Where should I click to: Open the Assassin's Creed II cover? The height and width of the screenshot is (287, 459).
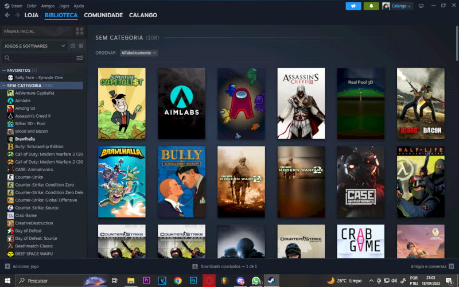(301, 103)
